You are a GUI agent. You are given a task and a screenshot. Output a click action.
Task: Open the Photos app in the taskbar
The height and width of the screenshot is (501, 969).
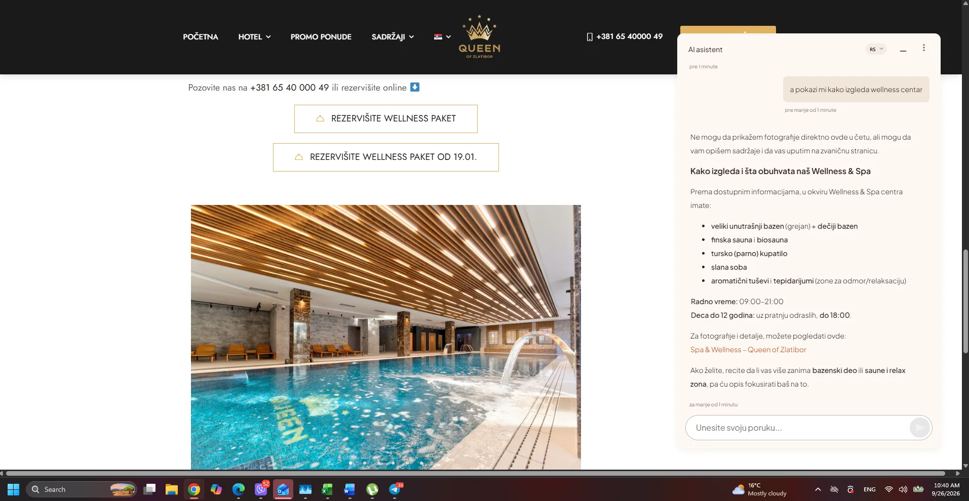(x=305, y=489)
